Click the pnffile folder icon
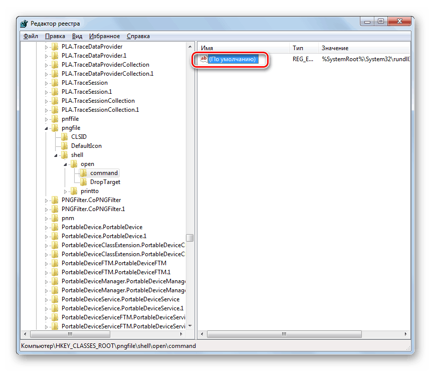This screenshot has width=431, height=371. tap(56, 118)
